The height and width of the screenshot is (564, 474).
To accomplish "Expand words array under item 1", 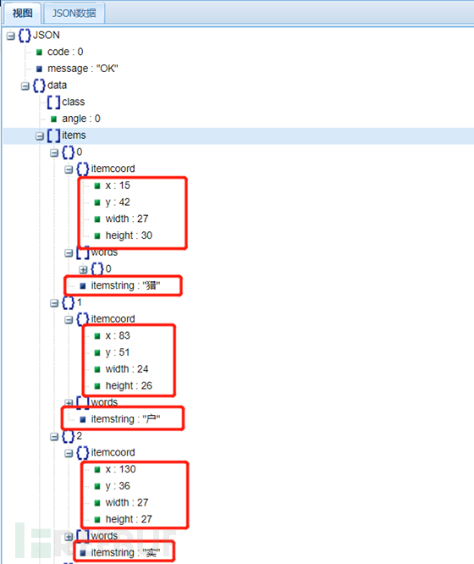I will (69, 402).
